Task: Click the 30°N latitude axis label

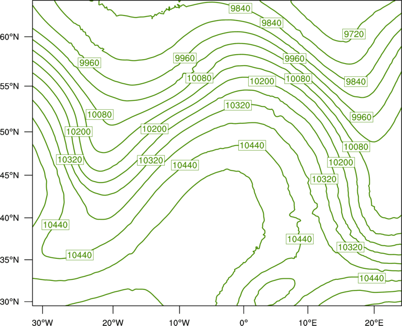Action: (x=10, y=302)
